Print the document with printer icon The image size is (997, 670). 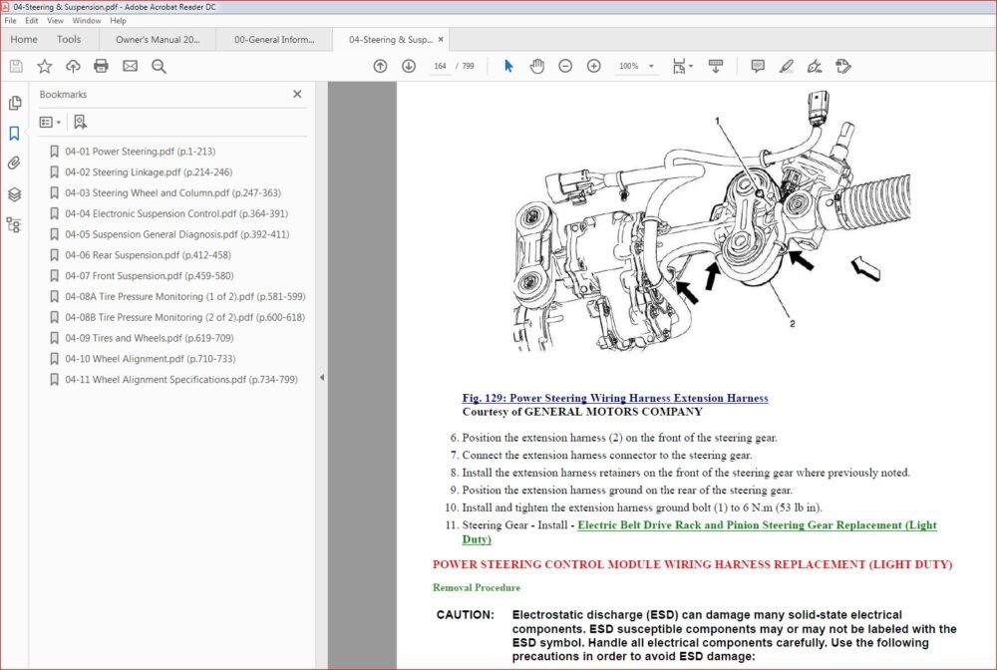point(101,66)
